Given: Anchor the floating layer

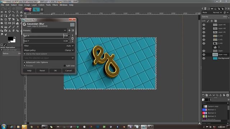Looking at the screenshot, I should coord(221,95).
